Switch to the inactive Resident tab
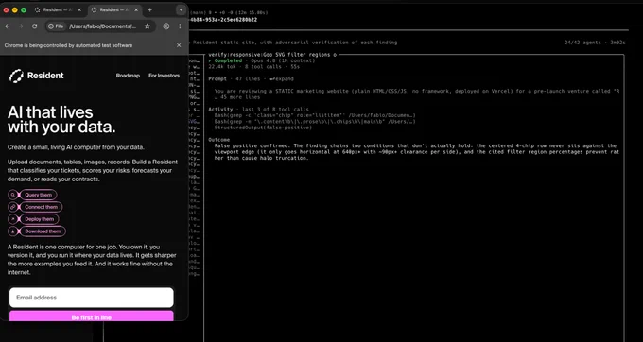The image size is (643, 342). pyautogui.click(x=59, y=9)
